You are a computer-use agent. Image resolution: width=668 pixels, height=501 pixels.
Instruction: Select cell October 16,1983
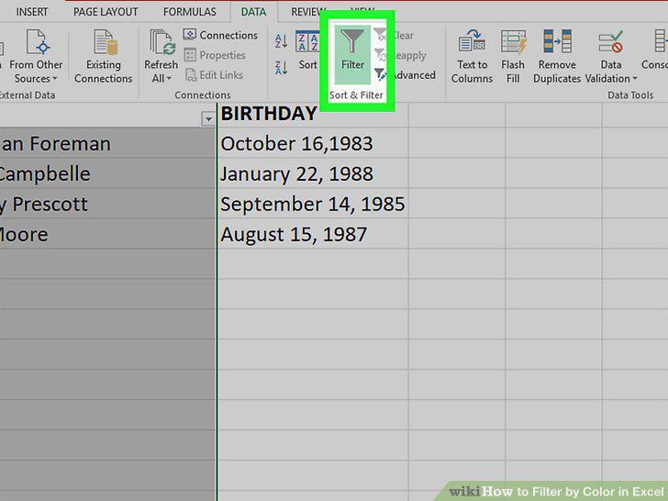click(313, 143)
